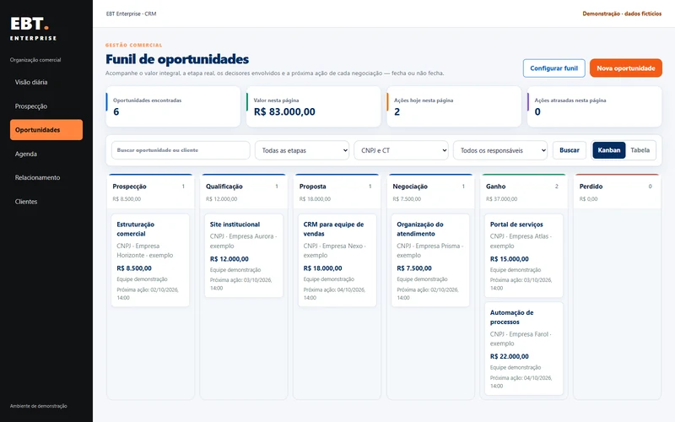
Task: Click the Ações atrasadas nesta página card
Action: click(595, 106)
